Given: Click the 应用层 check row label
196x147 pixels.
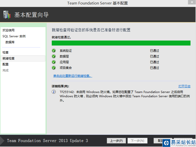Looking at the screenshot, I should [64, 62].
